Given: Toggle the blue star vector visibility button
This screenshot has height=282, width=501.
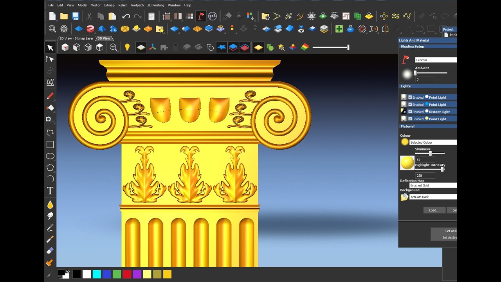Looking at the screenshot, I should [x=222, y=47].
